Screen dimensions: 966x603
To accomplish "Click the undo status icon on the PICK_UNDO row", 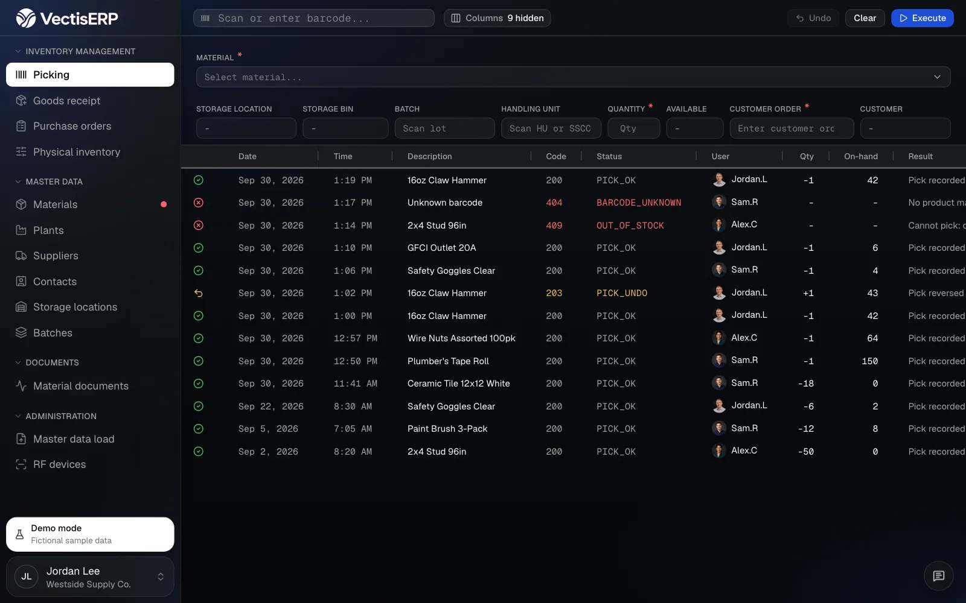I will tap(198, 293).
